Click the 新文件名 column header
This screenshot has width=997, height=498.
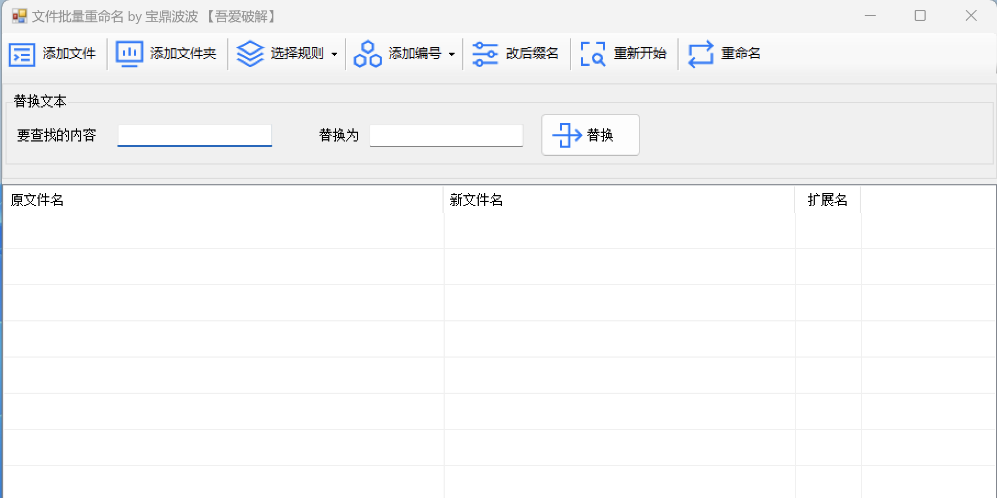pos(619,200)
